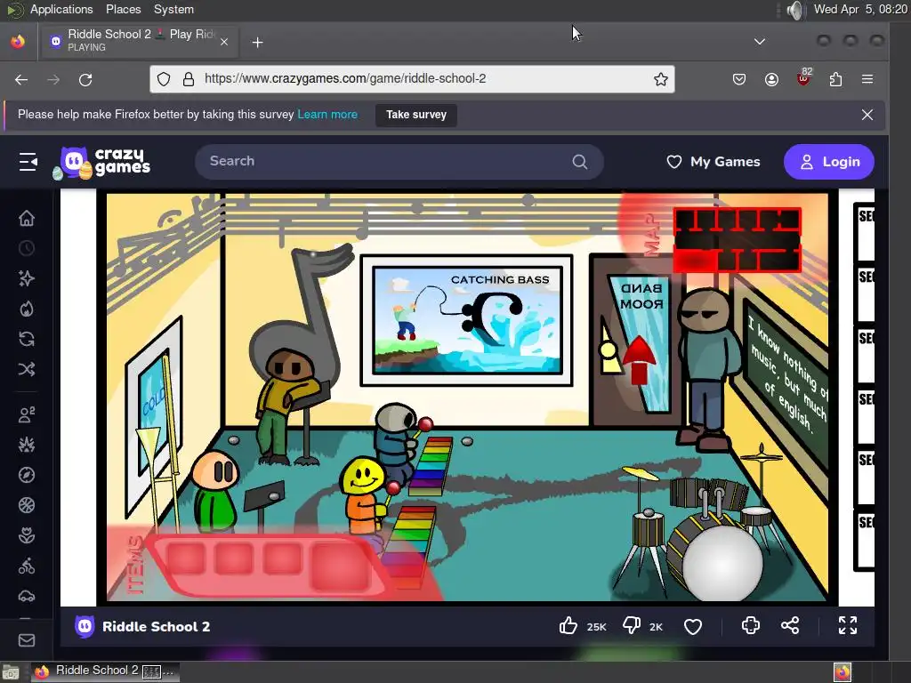911x683 pixels.
Task: Open the Basketball games icon
Action: [26, 505]
